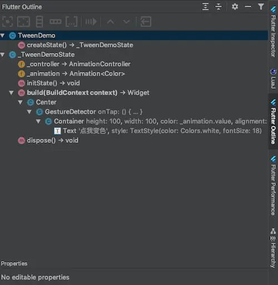Click the Wrap with widget brackets icon
Viewport: 278px width, 285px height.
coord(72,22)
